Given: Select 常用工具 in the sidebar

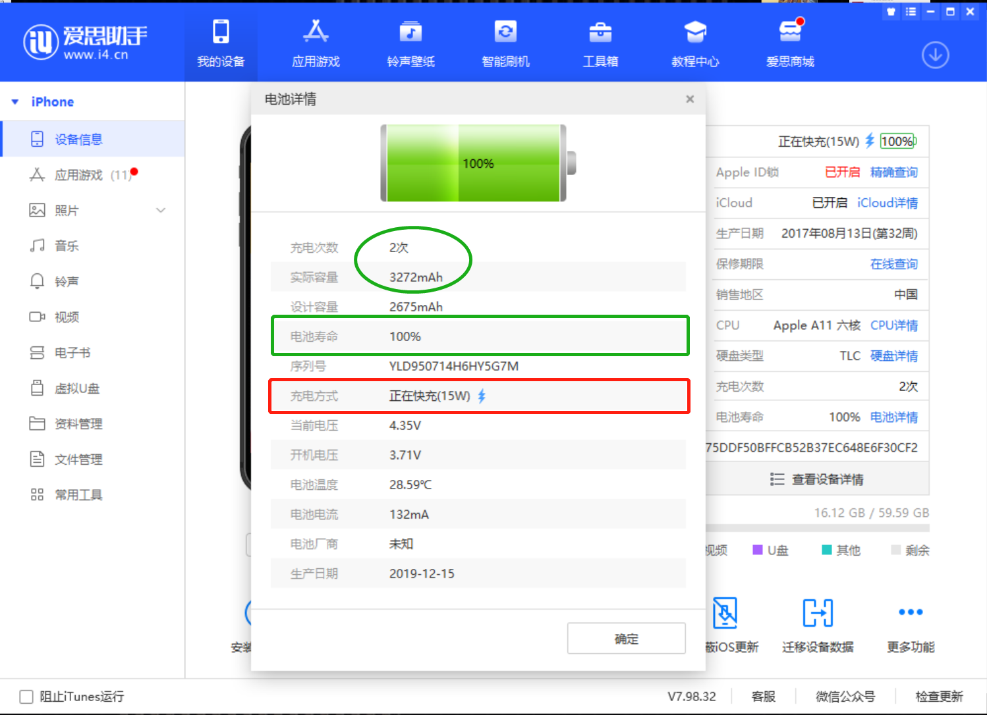Looking at the screenshot, I should tap(79, 494).
